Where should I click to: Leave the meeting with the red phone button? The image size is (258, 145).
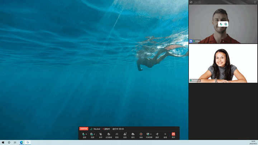[173, 134]
